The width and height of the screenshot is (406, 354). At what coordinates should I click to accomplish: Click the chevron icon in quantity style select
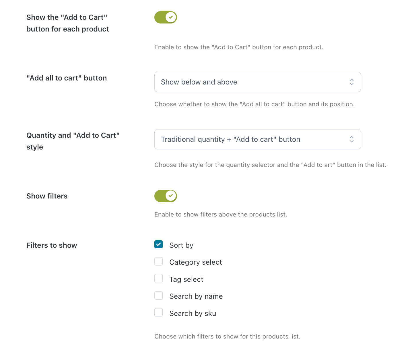pyautogui.click(x=351, y=139)
